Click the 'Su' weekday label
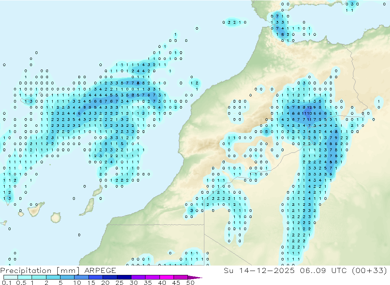The height and width of the screenshot is (285, 390). (x=228, y=270)
